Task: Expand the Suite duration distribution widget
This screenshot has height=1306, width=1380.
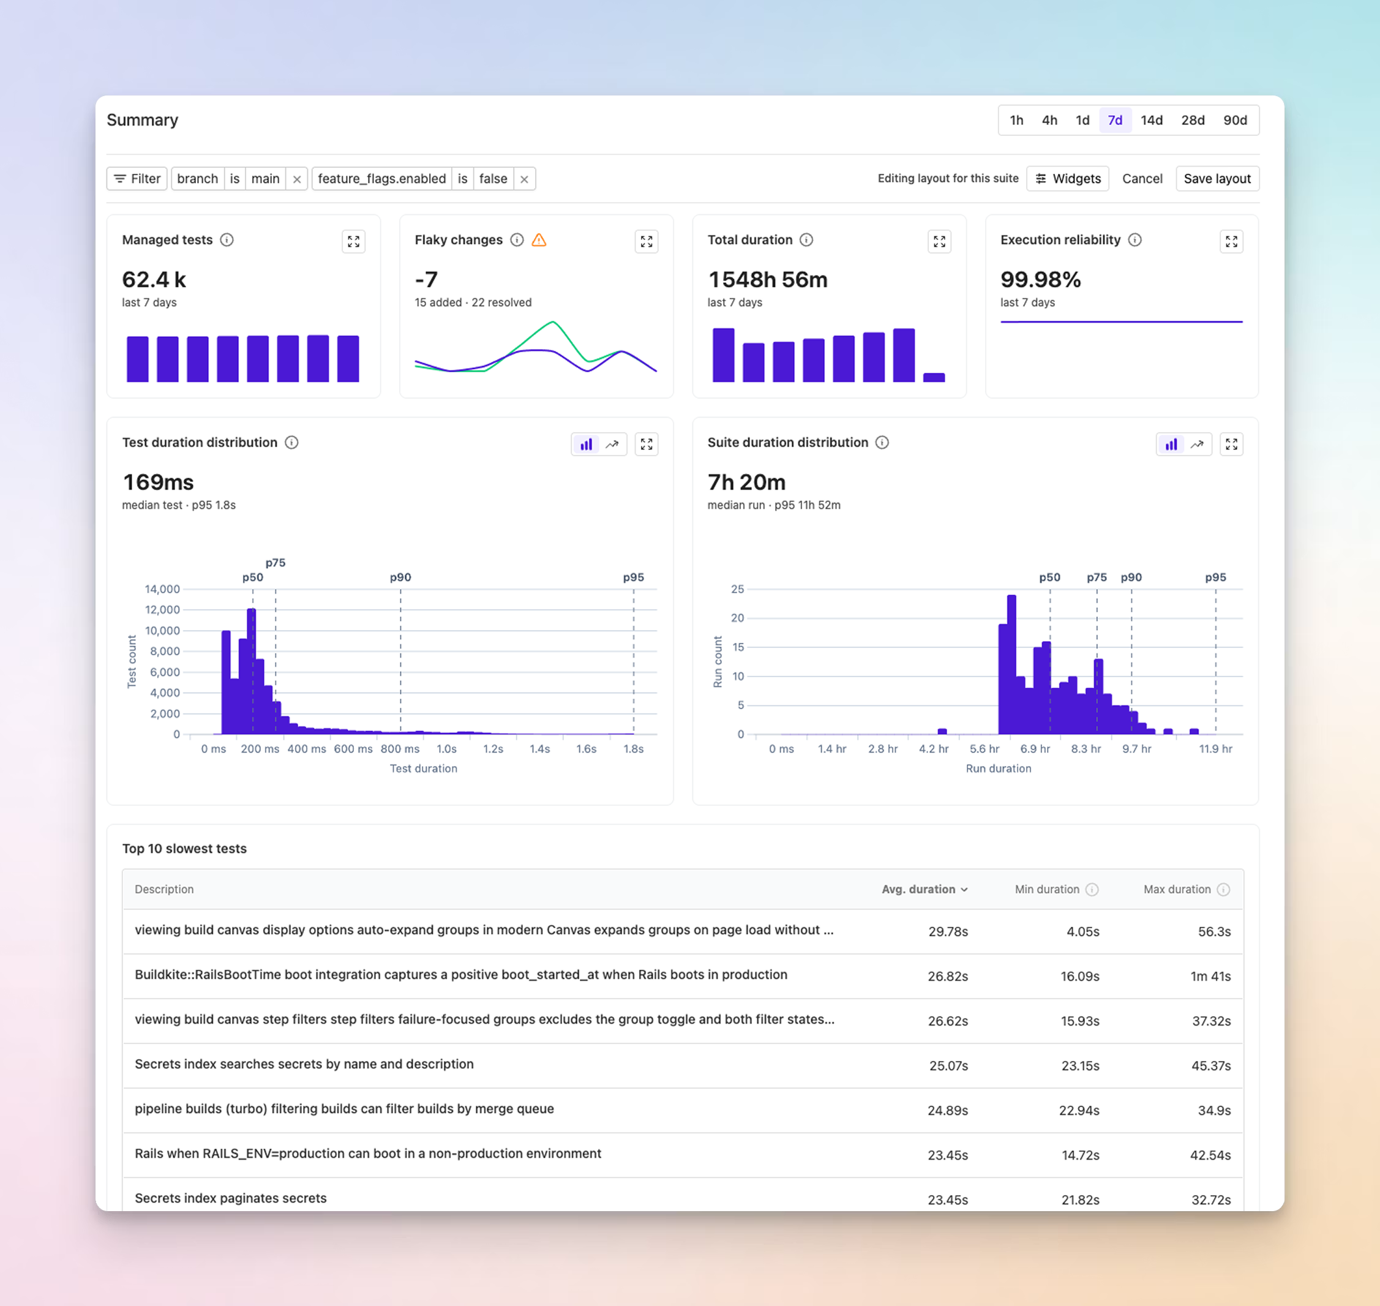Action: (x=1231, y=444)
